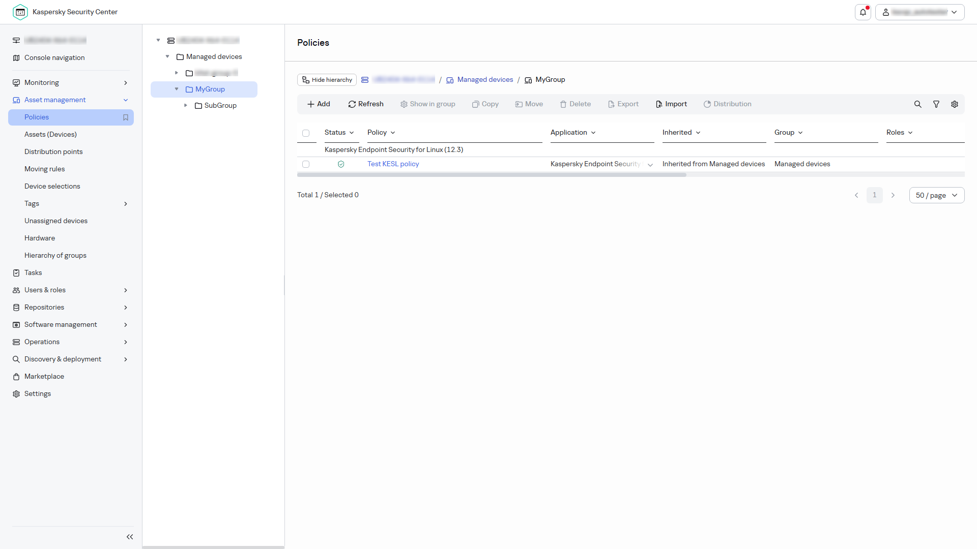Viewport: 977px width, 549px height.
Task: Collapse the sidebar with double-chevron
Action: (x=130, y=537)
